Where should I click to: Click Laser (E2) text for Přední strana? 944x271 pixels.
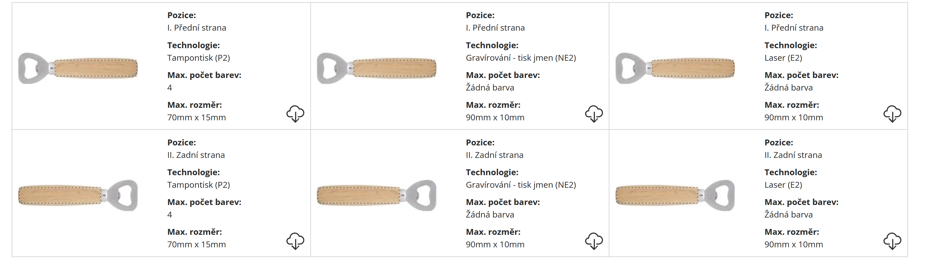pyautogui.click(x=783, y=58)
